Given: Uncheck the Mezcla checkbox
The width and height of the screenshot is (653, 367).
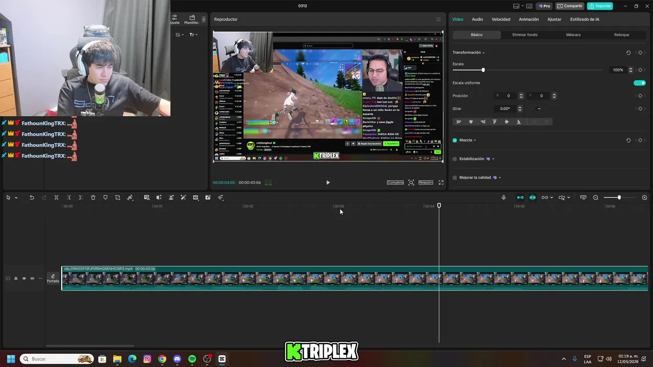Looking at the screenshot, I should coord(455,140).
